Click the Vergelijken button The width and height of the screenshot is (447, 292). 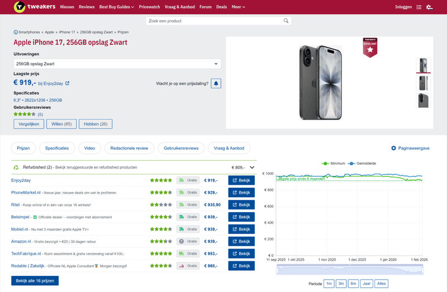click(x=29, y=124)
